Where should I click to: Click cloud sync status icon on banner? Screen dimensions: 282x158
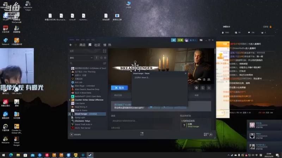[199, 79]
